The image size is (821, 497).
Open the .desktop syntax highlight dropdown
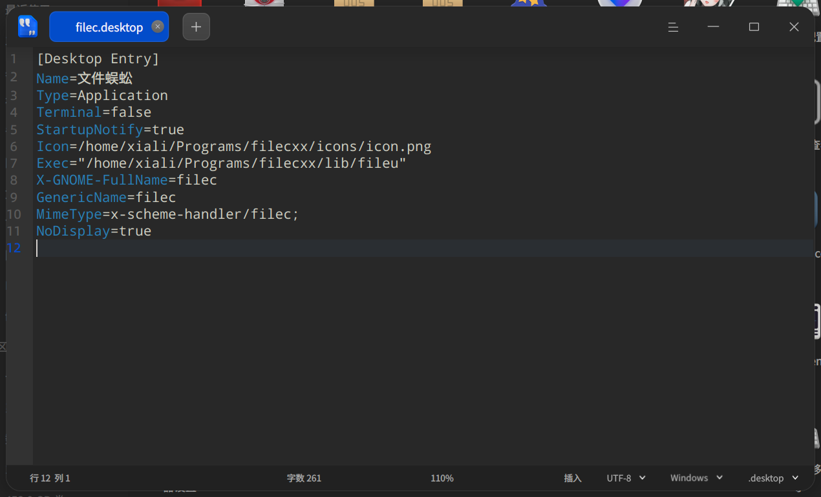773,478
